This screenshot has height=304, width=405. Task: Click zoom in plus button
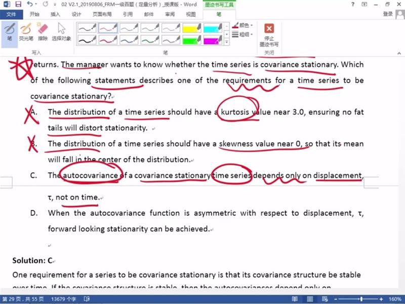pyautogui.click(x=381, y=299)
